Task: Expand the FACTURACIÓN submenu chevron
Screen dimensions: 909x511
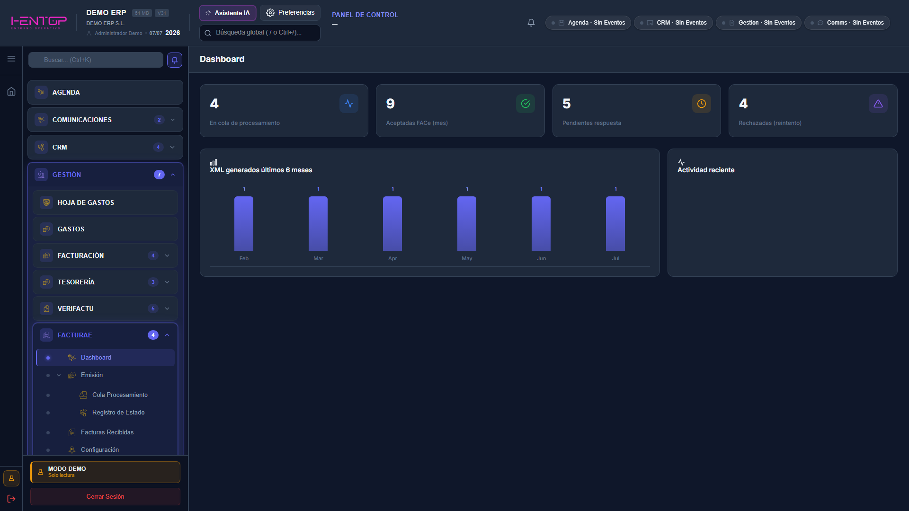Action: [167, 255]
